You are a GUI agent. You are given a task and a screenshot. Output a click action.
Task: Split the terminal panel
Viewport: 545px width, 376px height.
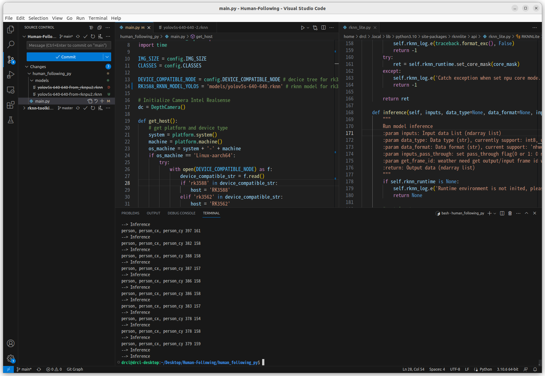(x=502, y=213)
